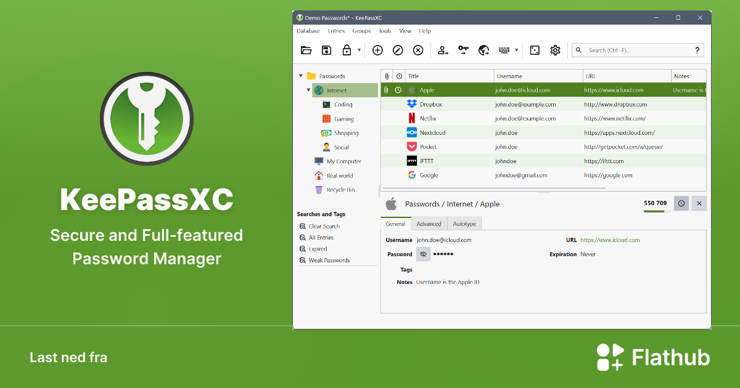Viewport: 740px width, 388px height.
Task: Expand the Auto-Type keyboard icon dropdown
Action: pyautogui.click(x=517, y=50)
